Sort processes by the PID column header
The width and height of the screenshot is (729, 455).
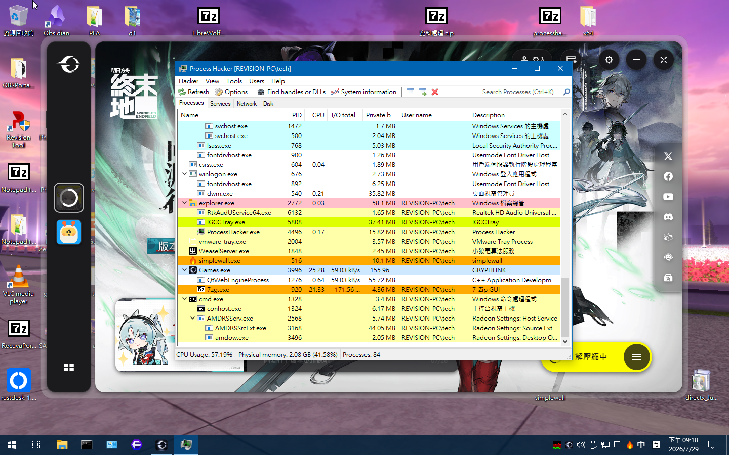coord(292,115)
